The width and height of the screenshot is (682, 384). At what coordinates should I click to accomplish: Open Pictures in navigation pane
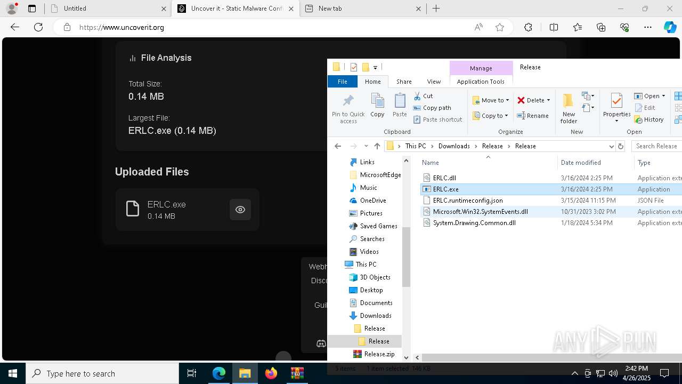coord(371,213)
